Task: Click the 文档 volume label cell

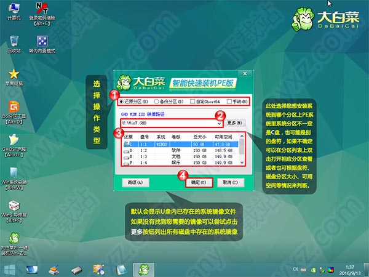Action: click(x=176, y=156)
